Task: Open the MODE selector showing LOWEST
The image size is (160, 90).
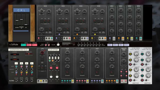Action: [15, 59]
